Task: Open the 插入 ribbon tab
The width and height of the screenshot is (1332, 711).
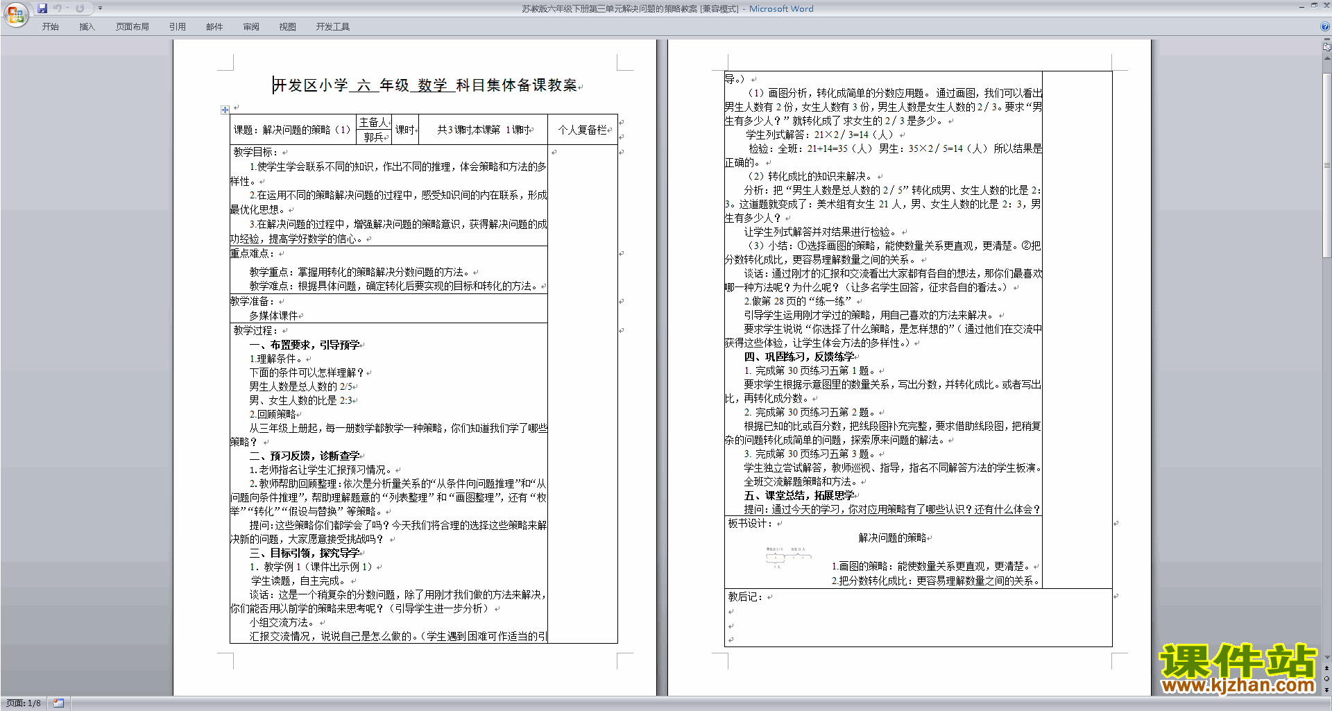Action: click(x=87, y=26)
